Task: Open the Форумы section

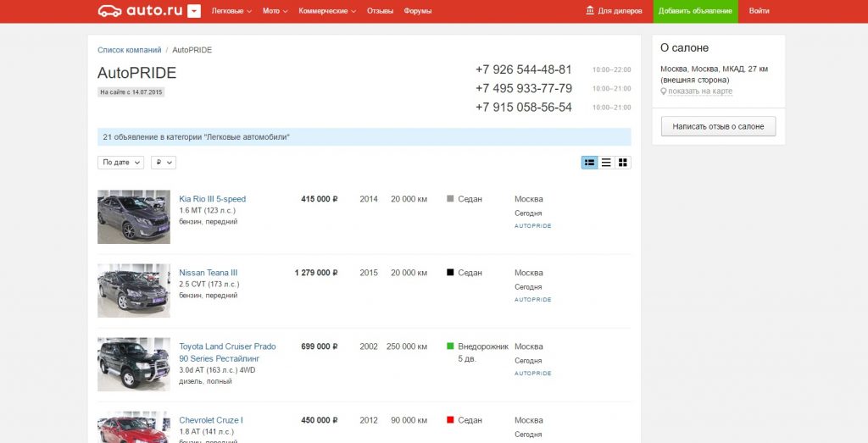Action: click(x=417, y=11)
